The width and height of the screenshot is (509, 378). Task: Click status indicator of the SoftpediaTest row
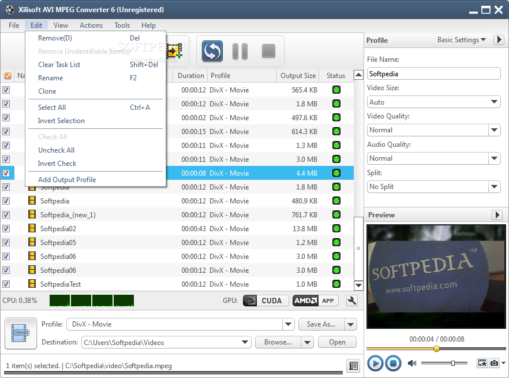[x=336, y=284]
